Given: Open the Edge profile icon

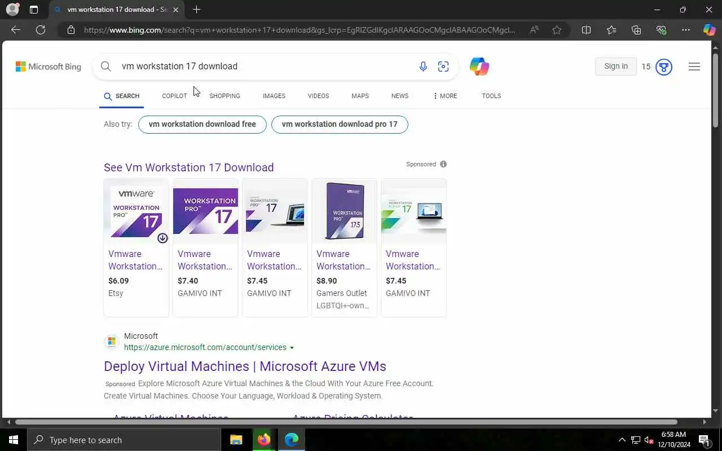Looking at the screenshot, I should click(x=12, y=10).
